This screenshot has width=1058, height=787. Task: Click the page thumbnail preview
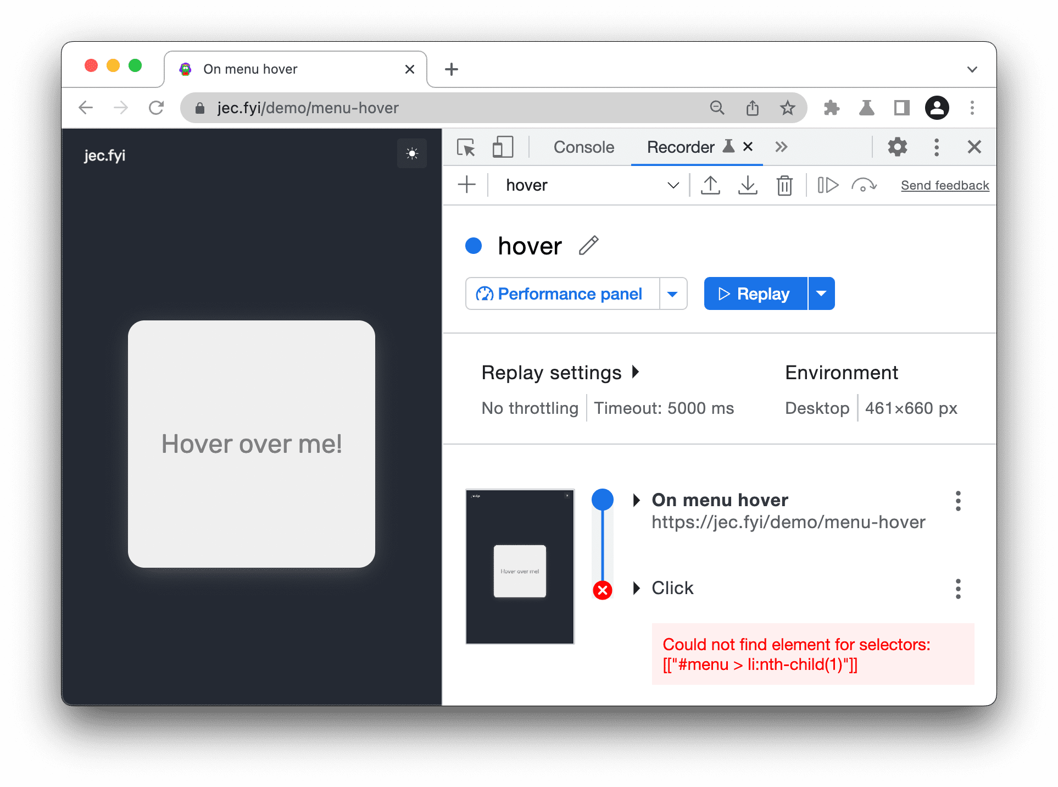[x=520, y=566]
